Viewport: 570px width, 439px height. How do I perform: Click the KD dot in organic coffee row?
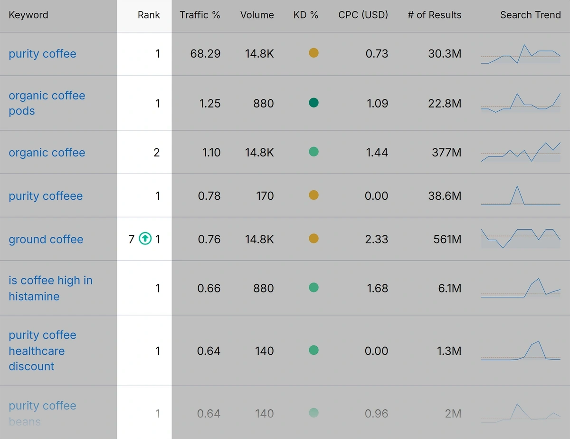(313, 152)
